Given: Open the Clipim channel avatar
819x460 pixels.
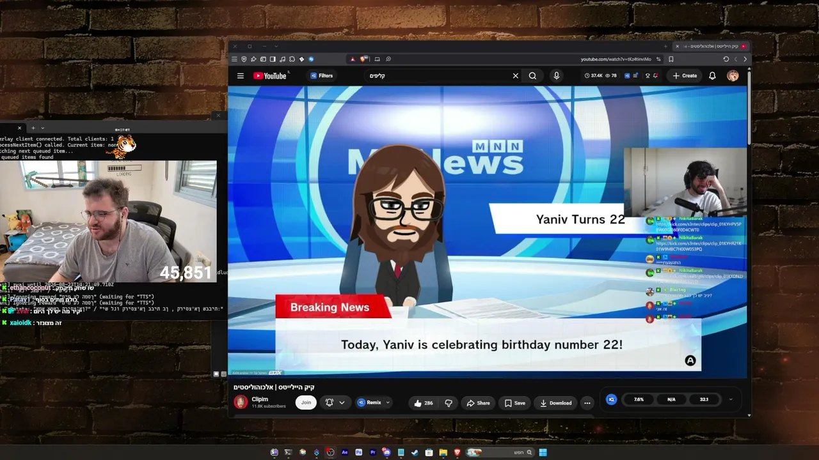Looking at the screenshot, I should [x=241, y=402].
